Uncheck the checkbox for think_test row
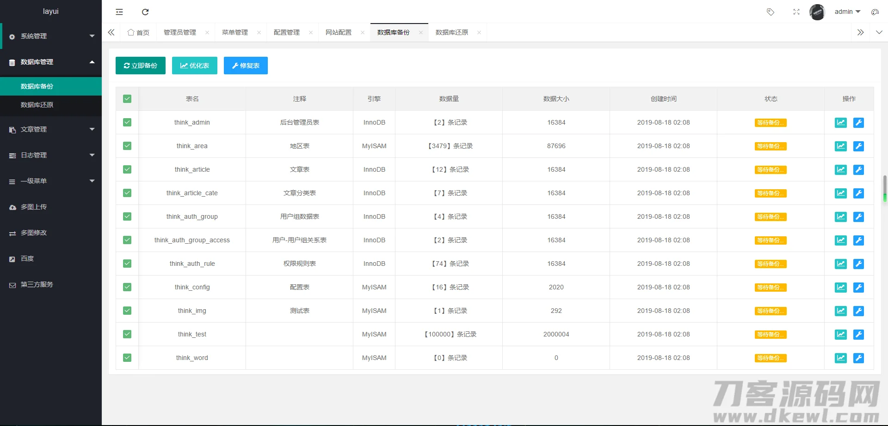 (x=127, y=334)
